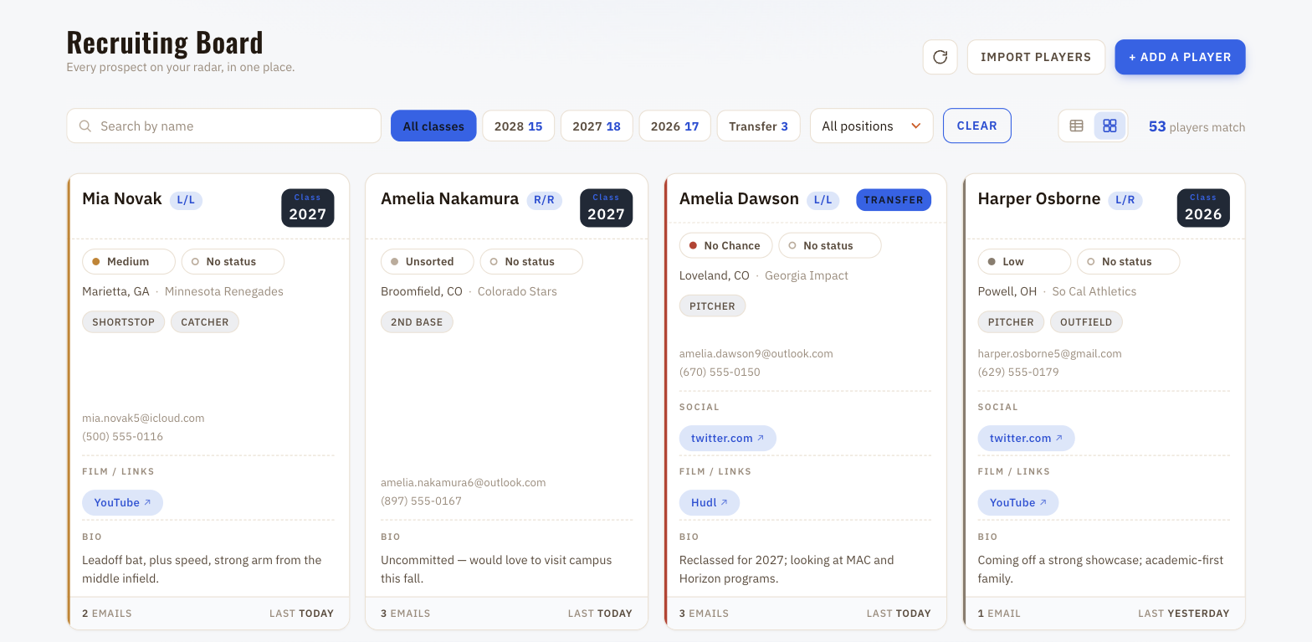
Task: Open Harper Osborne's Low priority dropdown
Action: coord(1024,261)
